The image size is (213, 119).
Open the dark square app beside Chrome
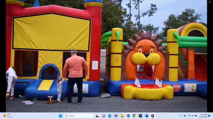pos(140,116)
